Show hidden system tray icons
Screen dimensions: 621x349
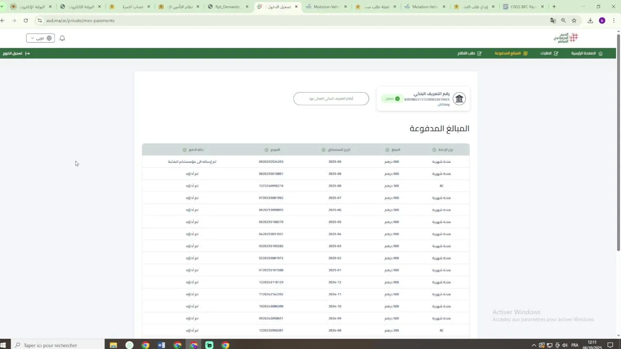coord(534,345)
